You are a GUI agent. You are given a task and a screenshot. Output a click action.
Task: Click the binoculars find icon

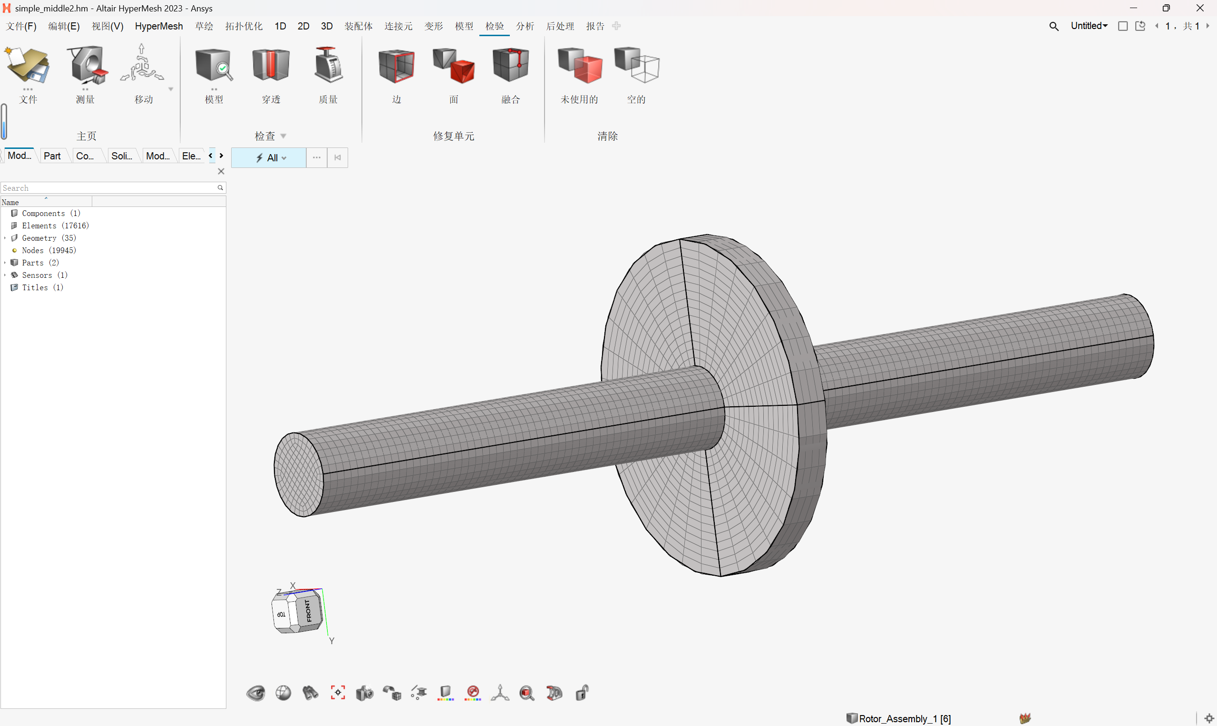click(x=310, y=693)
